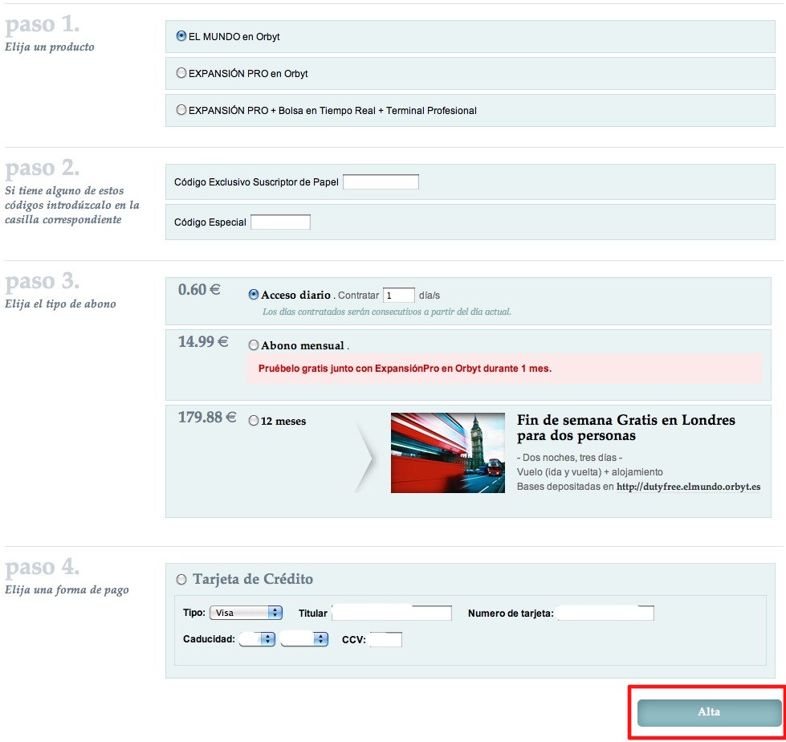Click the Fin de semana Gratis en Londres heading
The image size is (786, 742).
pos(626,428)
